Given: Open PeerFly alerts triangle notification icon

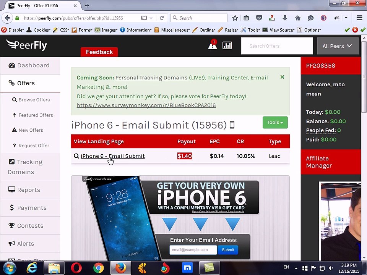Looking at the screenshot, I should click(213, 45).
